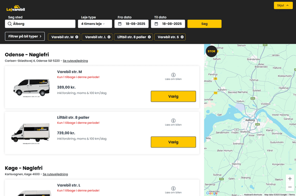Click the Søg sted location field
The height and width of the screenshot is (196, 296).
pos(40,24)
